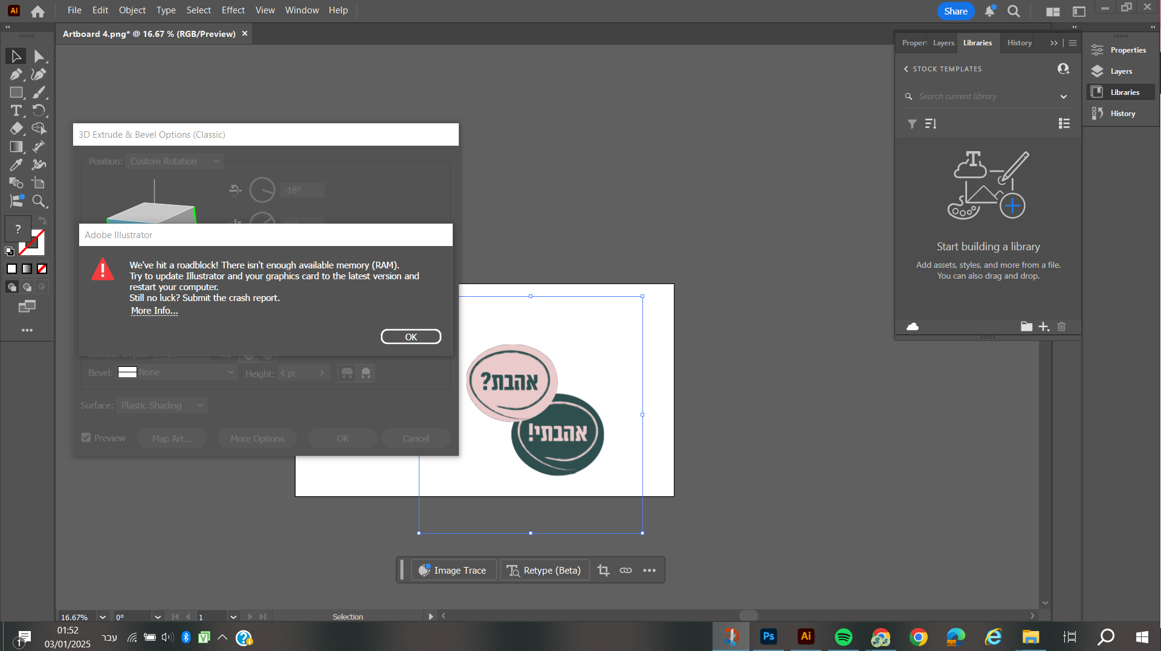Image resolution: width=1161 pixels, height=651 pixels.
Task: Click the Retype (Beta) button
Action: (x=544, y=570)
